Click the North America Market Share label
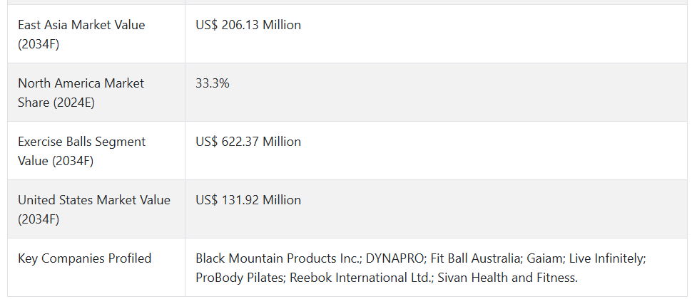Image resolution: width=692 pixels, height=299 pixels. 81,93
